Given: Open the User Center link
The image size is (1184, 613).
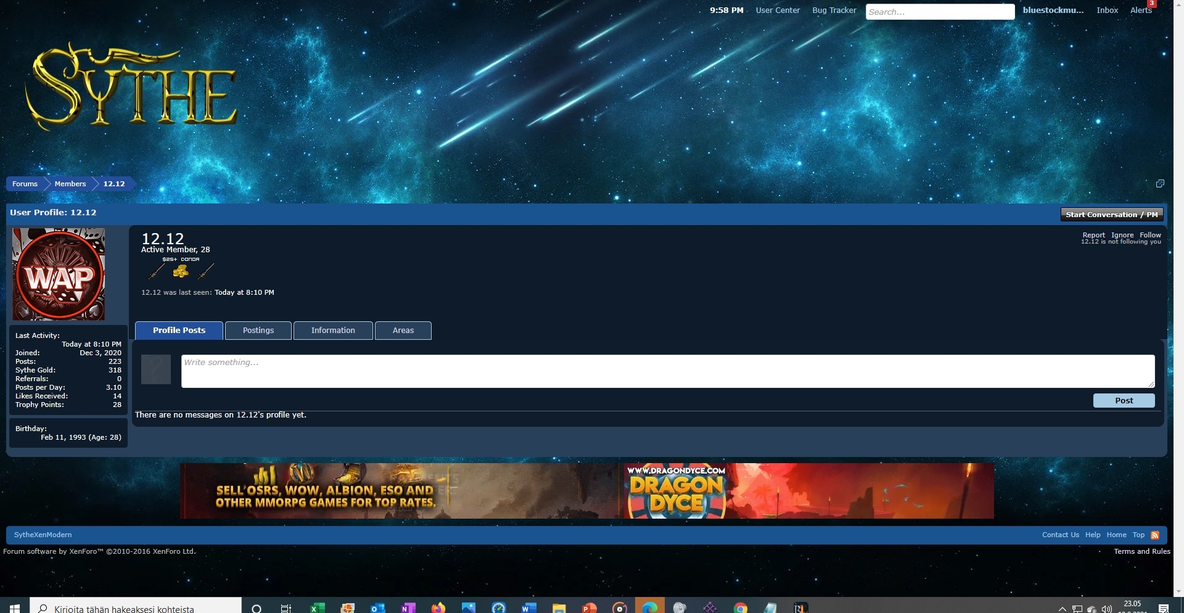Looking at the screenshot, I should pyautogui.click(x=778, y=10).
